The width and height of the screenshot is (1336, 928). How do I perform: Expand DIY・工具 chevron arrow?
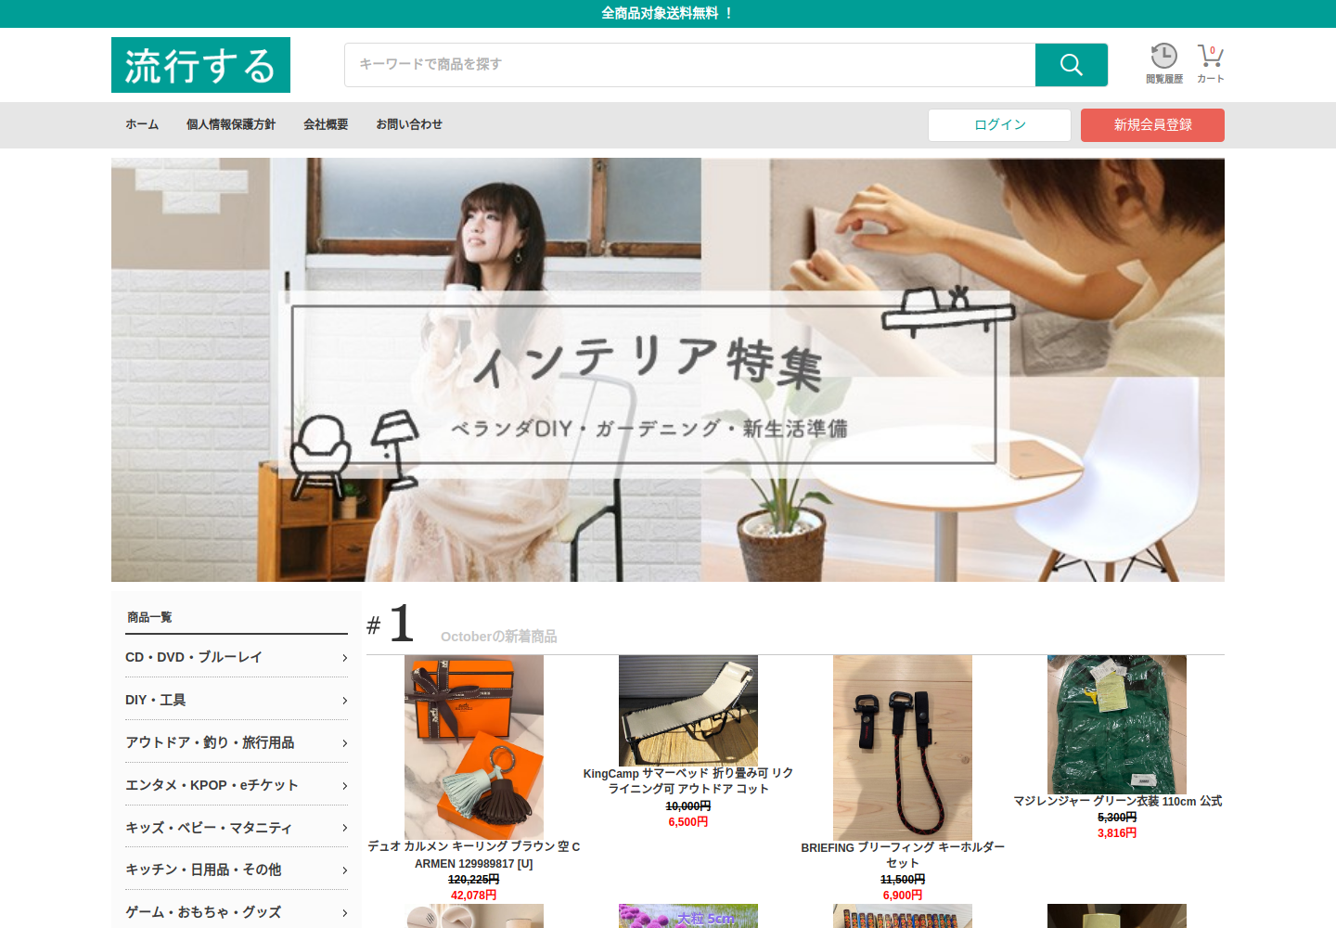344,701
